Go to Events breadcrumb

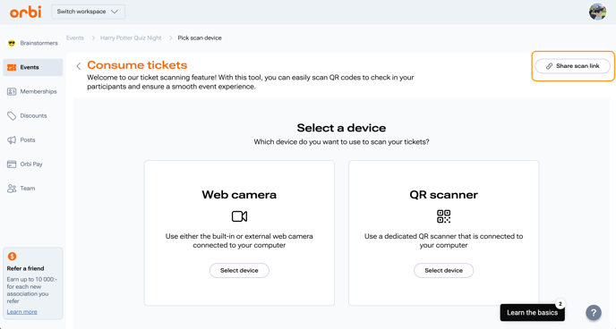(75, 38)
